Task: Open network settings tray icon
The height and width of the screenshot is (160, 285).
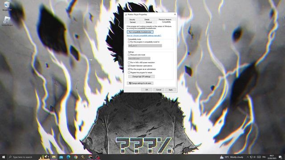Action: (251, 157)
